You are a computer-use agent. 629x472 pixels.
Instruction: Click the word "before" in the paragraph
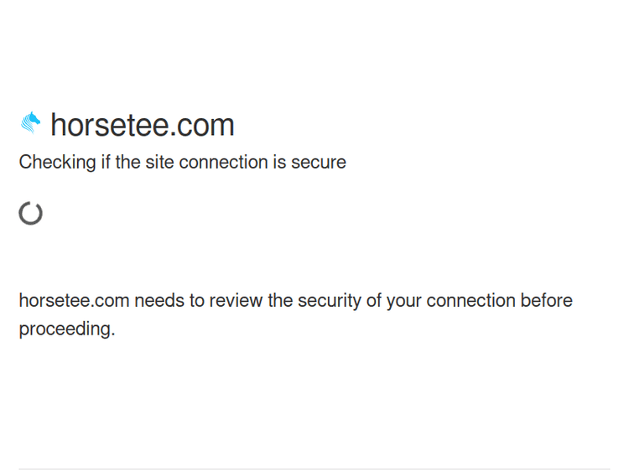pos(546,300)
